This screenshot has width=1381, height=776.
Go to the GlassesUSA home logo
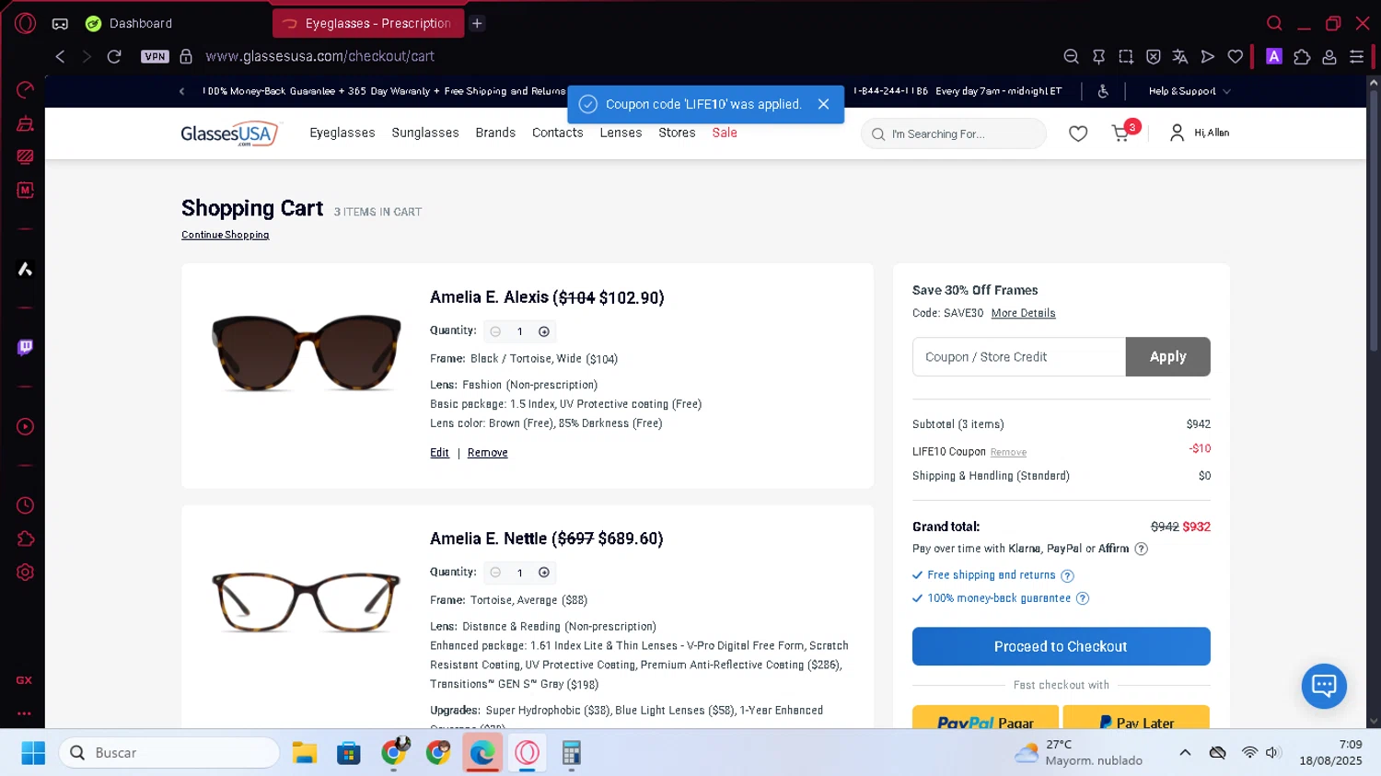229,133
